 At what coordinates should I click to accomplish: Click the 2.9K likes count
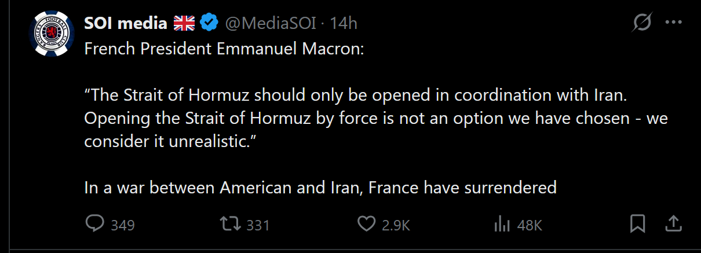coord(396,225)
